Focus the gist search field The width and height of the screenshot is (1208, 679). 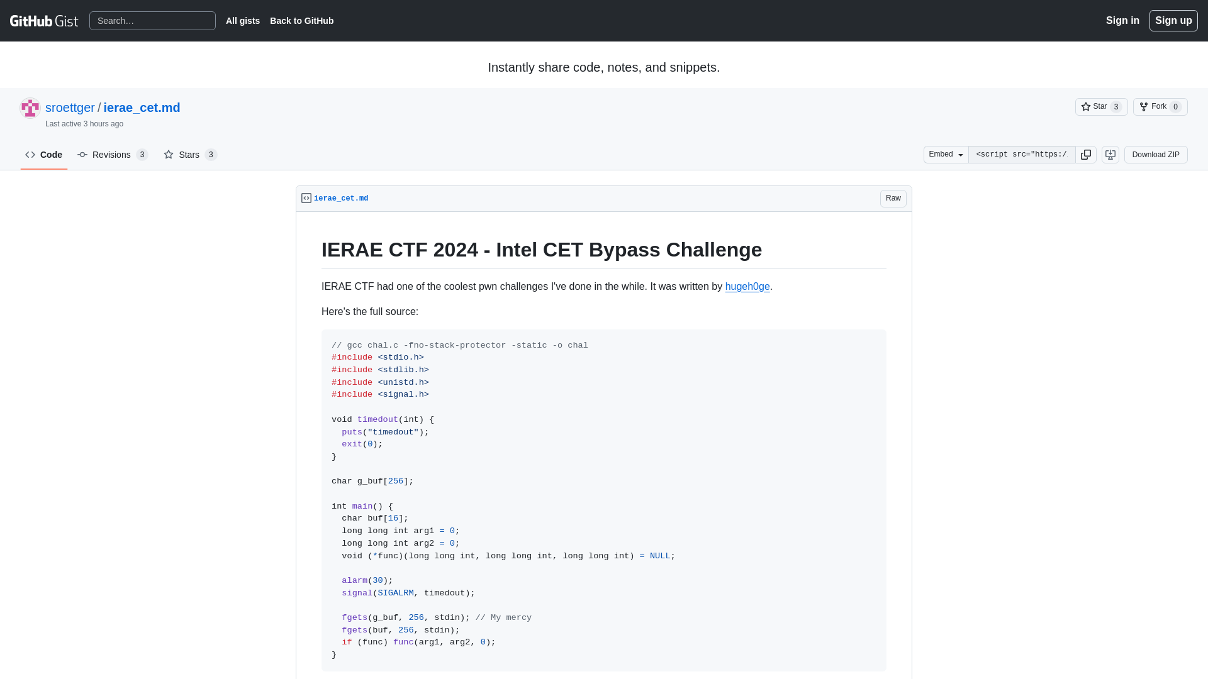coord(152,21)
